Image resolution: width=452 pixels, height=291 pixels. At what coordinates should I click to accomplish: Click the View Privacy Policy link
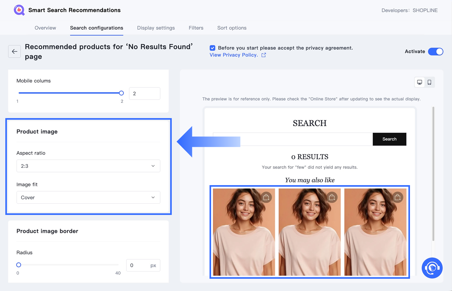coord(234,55)
